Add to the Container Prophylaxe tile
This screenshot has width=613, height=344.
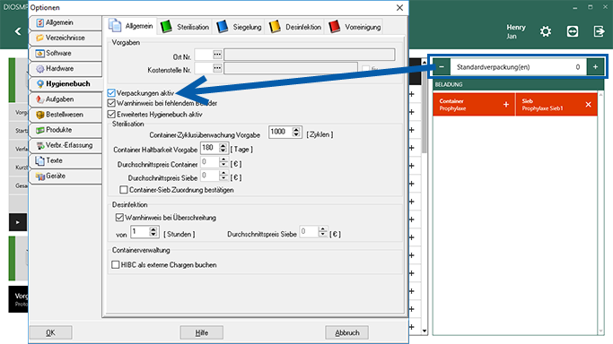pyautogui.click(x=506, y=105)
